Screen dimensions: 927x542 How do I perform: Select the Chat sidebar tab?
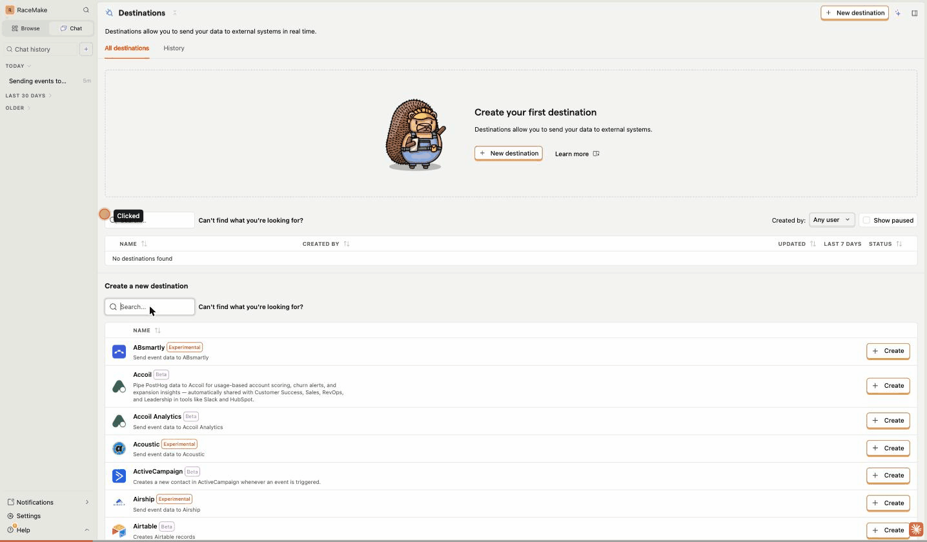(71, 28)
